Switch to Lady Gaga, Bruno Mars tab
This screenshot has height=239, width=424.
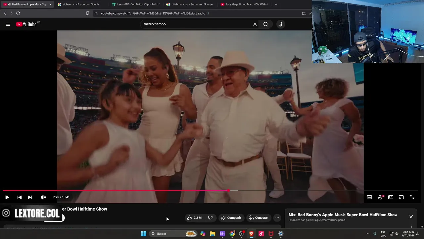(x=244, y=5)
